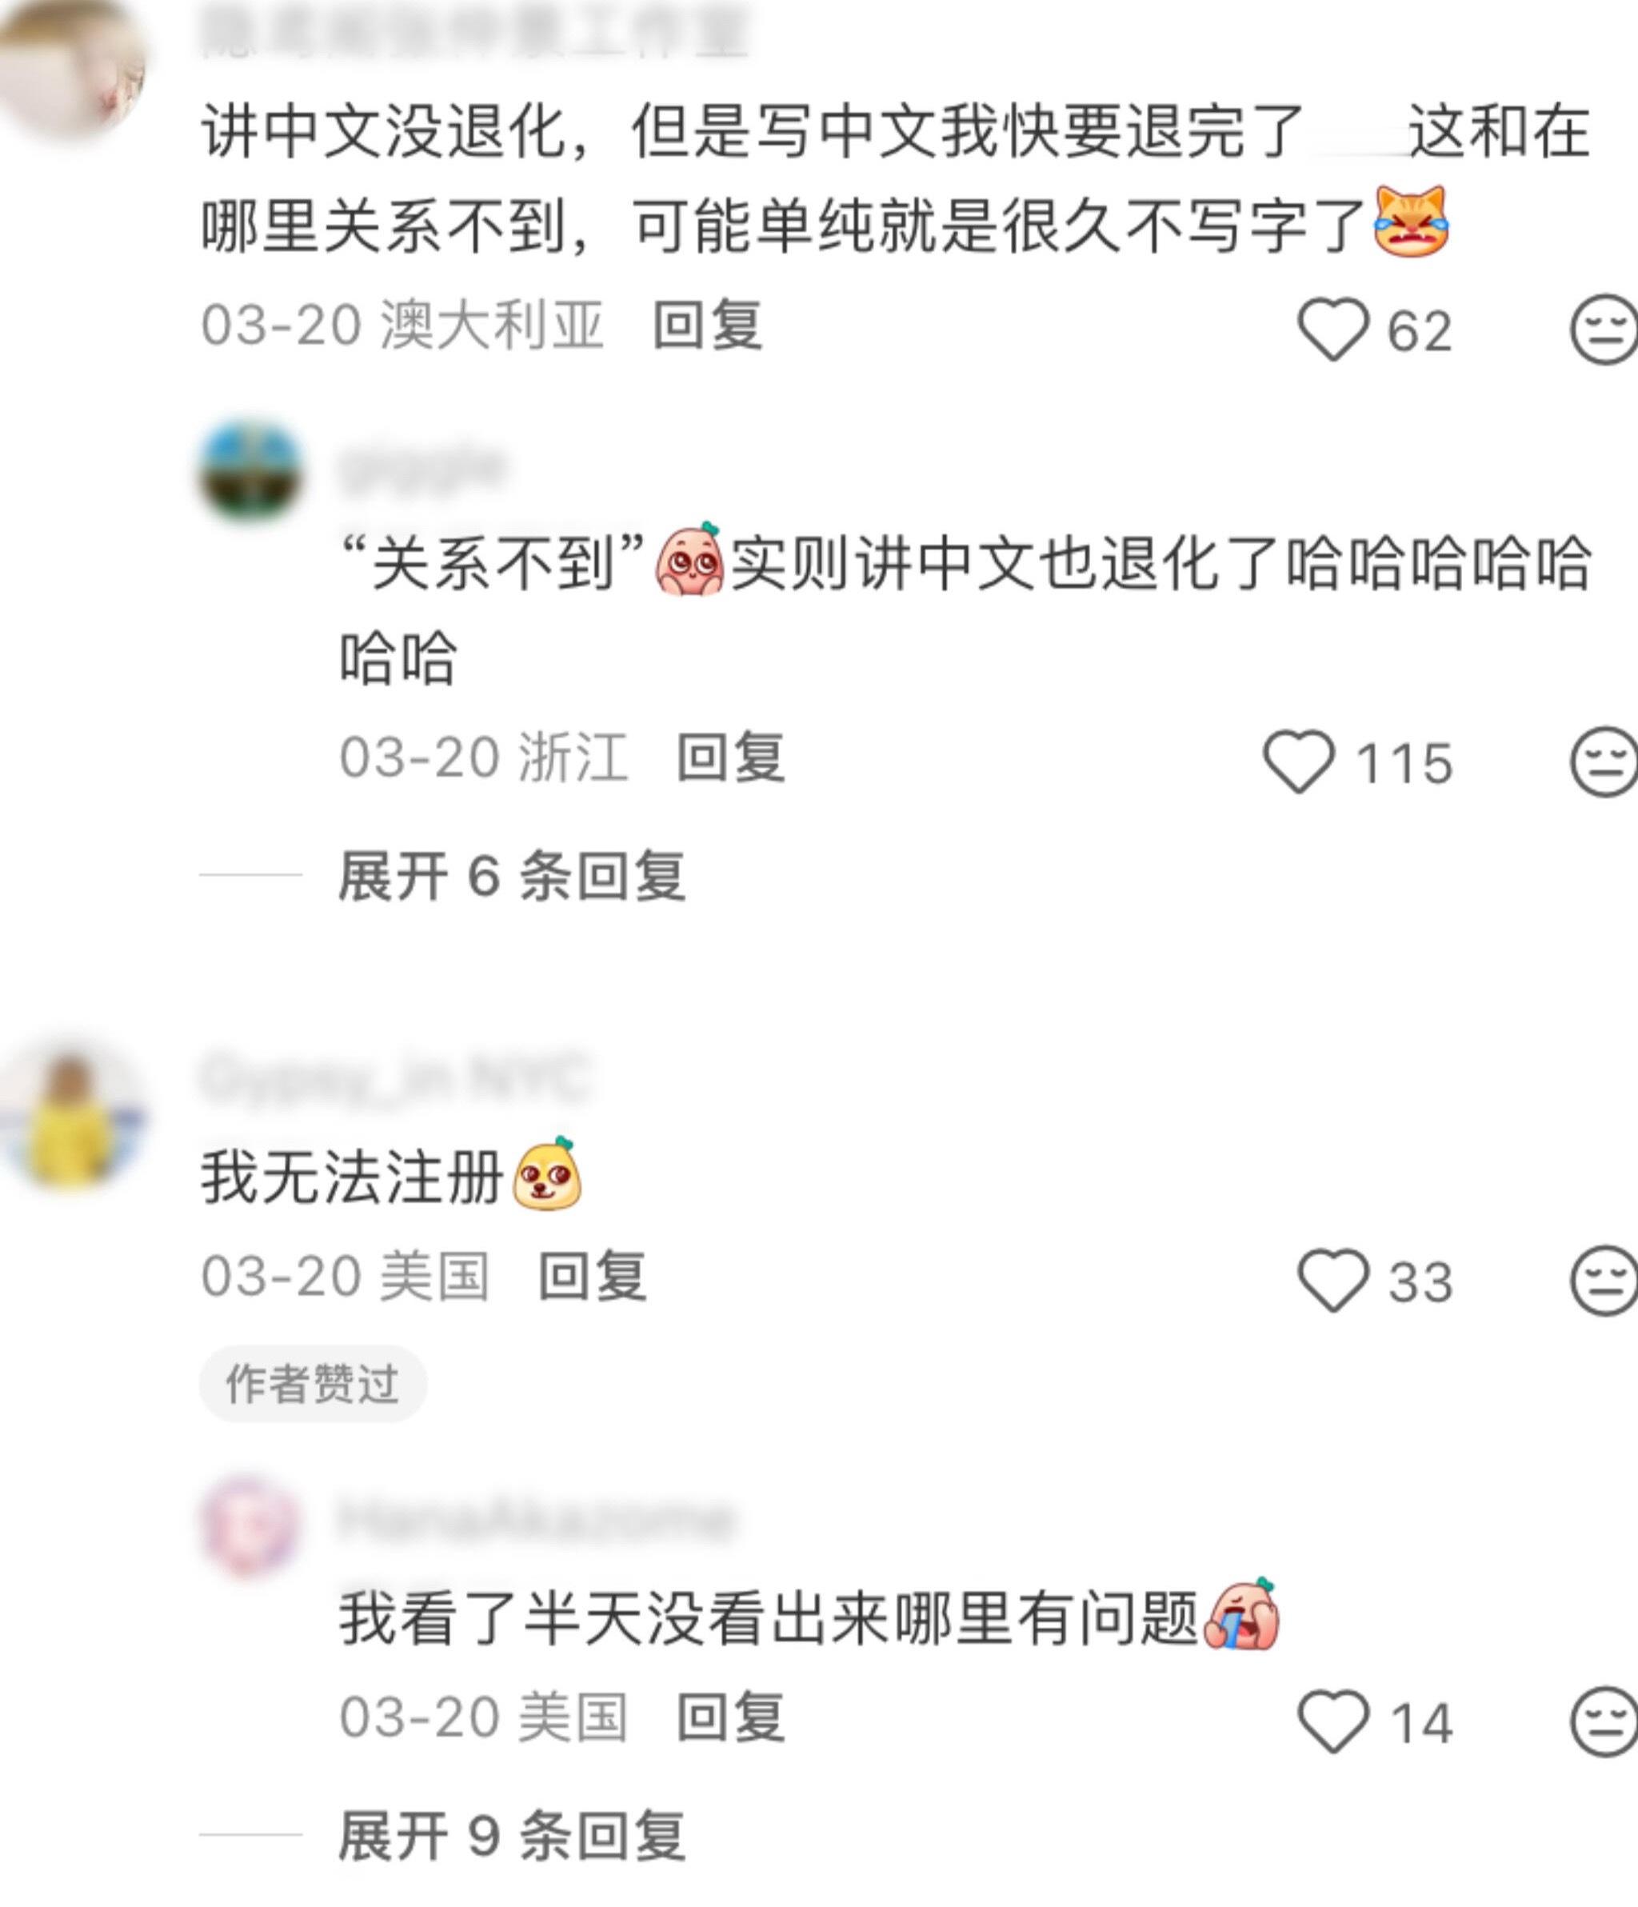
Task: Like the Zhejiang reply with 115 likes
Action: coord(1300,762)
